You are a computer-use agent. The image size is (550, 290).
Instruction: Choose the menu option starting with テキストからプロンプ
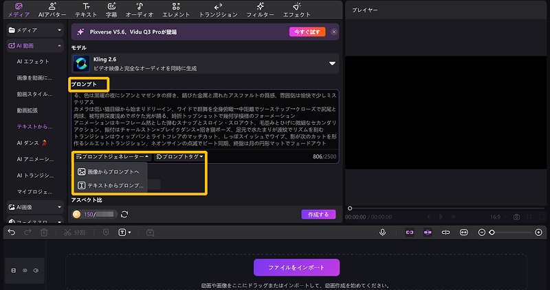(x=110, y=186)
